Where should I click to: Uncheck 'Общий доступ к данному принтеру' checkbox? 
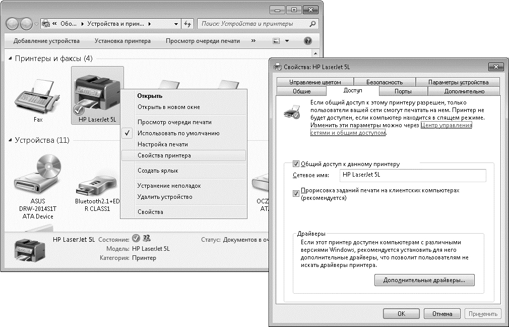[296, 164]
